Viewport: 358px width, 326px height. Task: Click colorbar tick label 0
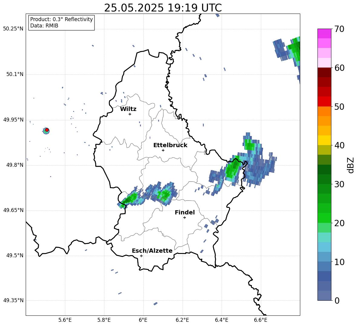pos(337,300)
